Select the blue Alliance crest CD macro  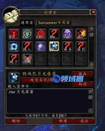click(27, 34)
